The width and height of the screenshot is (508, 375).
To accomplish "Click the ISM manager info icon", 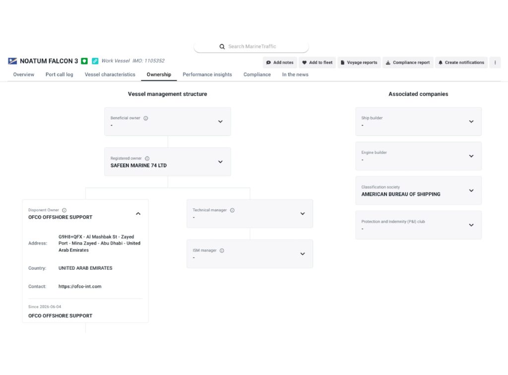I will click(x=222, y=250).
